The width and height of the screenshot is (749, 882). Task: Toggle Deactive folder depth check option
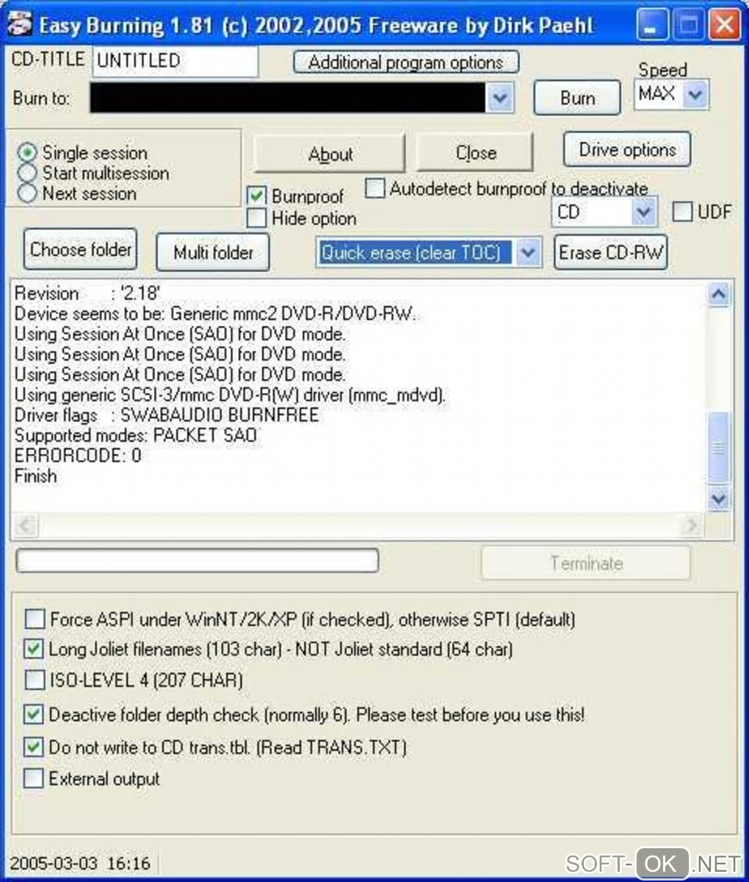[x=34, y=714]
